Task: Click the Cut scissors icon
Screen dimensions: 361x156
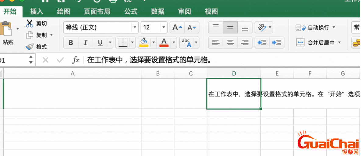Action: point(30,24)
